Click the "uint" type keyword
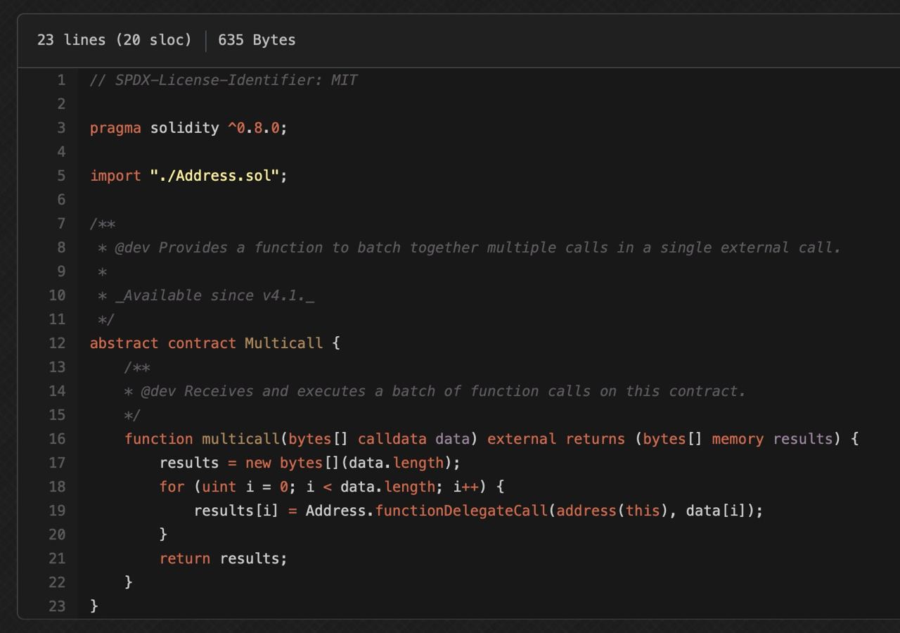900x633 pixels. point(219,487)
